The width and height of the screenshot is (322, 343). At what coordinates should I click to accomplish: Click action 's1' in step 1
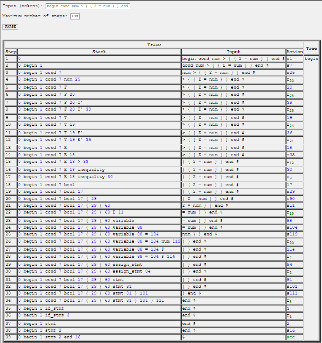tap(295, 59)
